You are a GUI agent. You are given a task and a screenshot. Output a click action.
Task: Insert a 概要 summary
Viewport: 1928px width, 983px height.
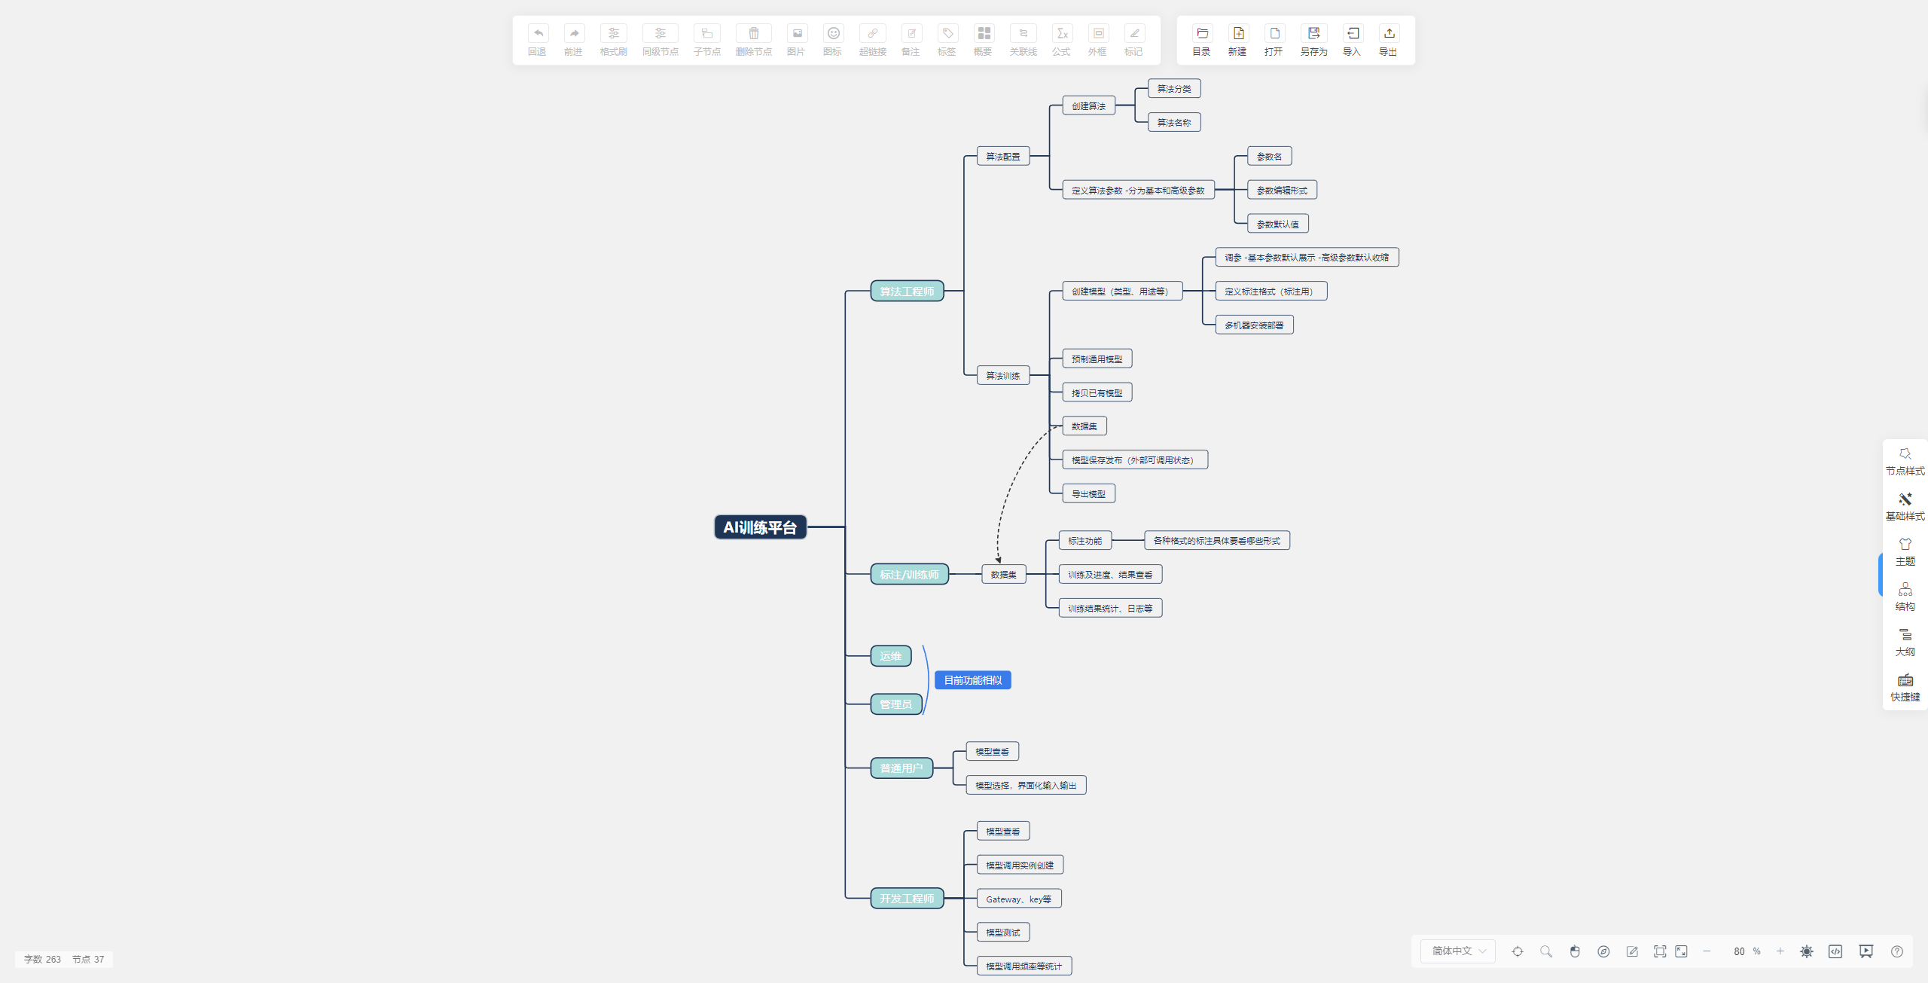click(x=984, y=33)
